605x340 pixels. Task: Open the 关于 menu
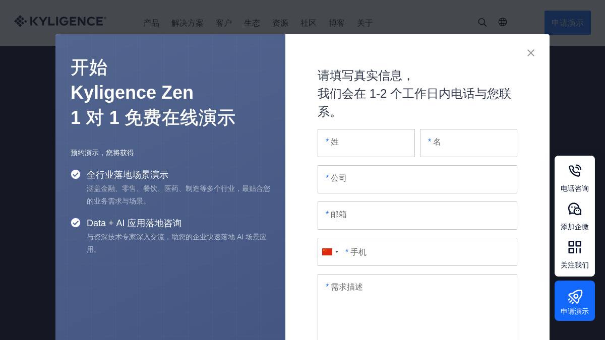(365, 23)
